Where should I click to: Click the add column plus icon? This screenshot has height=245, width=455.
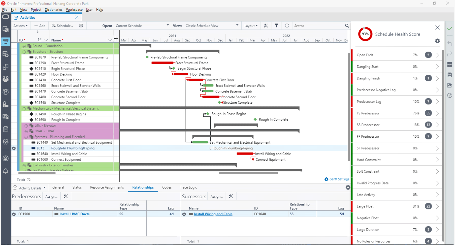116,39
